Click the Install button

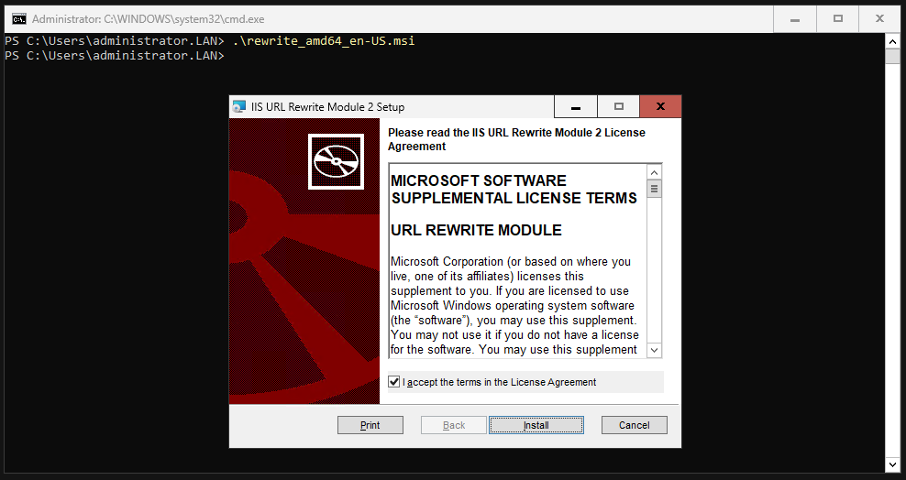(x=536, y=425)
